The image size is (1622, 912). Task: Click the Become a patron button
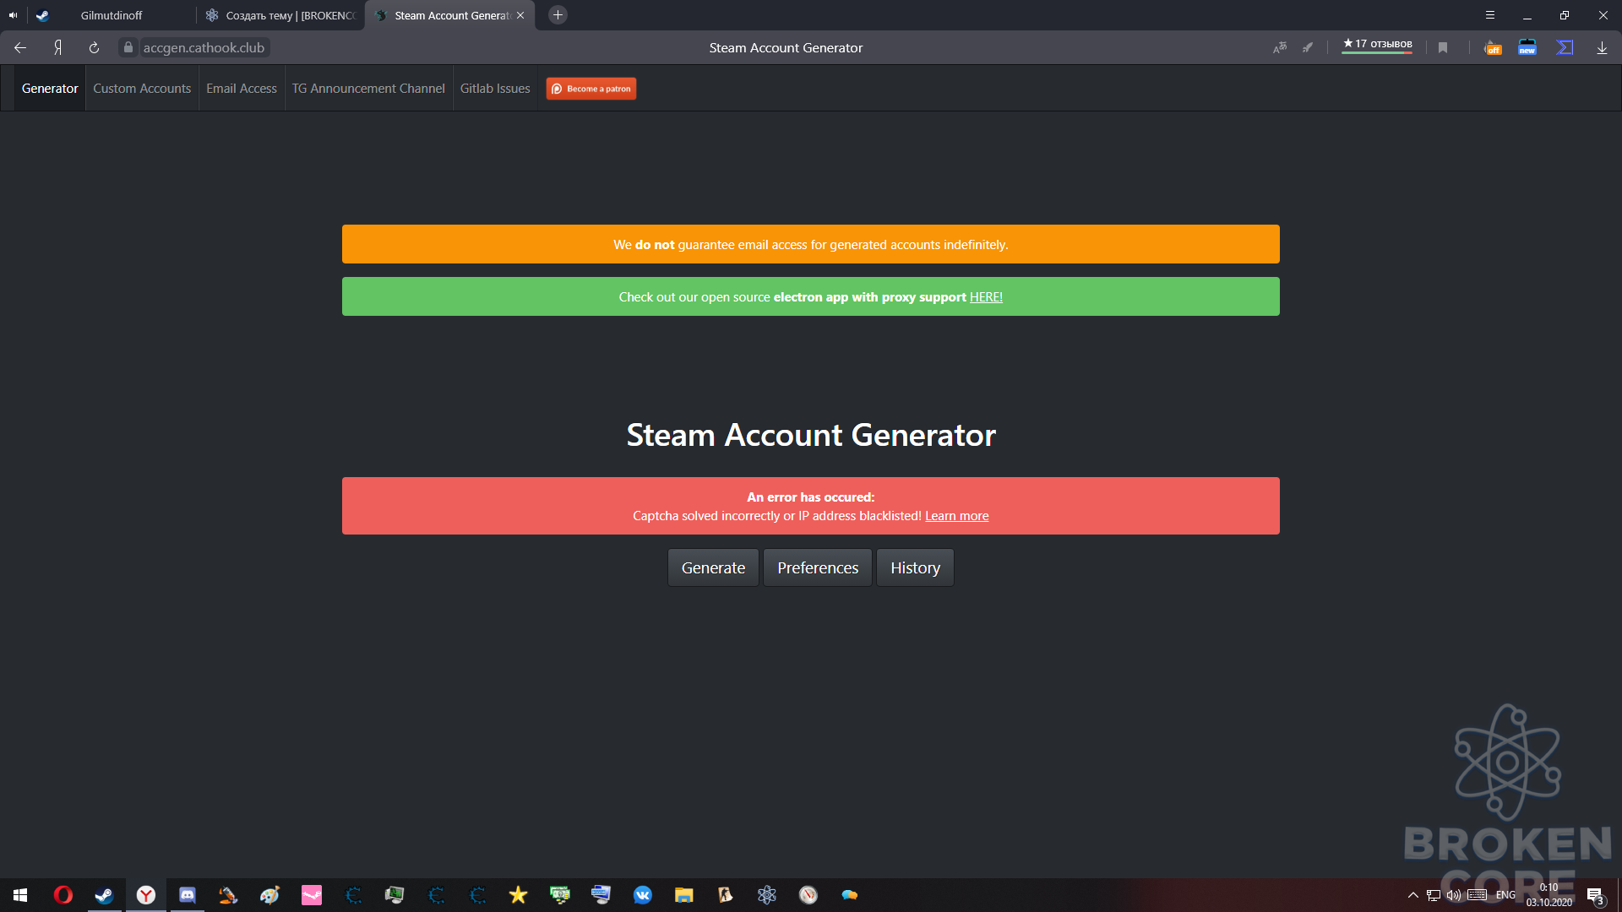(x=591, y=89)
